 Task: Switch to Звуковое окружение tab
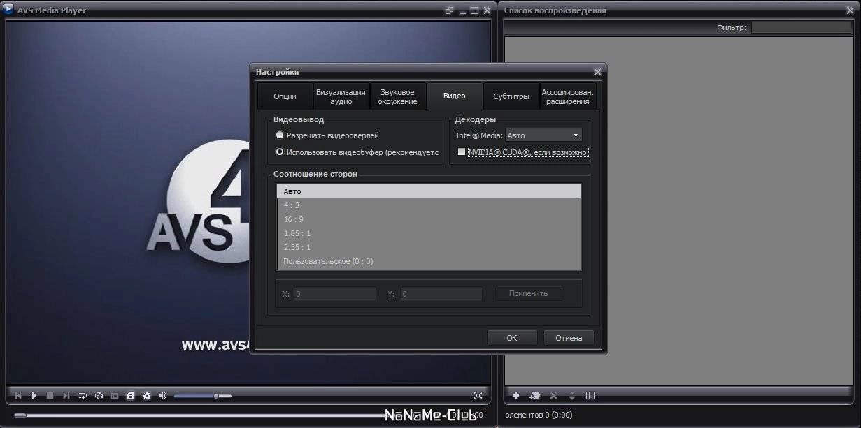pos(397,96)
